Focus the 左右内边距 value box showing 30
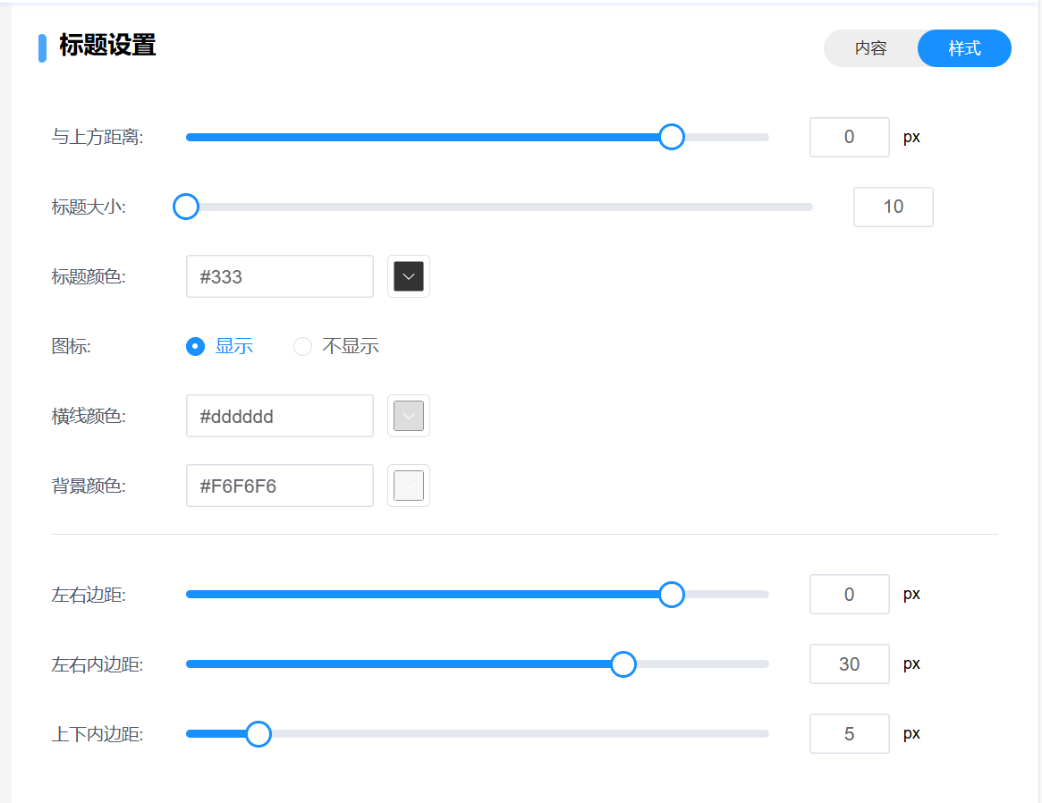1042x803 pixels. coord(849,664)
